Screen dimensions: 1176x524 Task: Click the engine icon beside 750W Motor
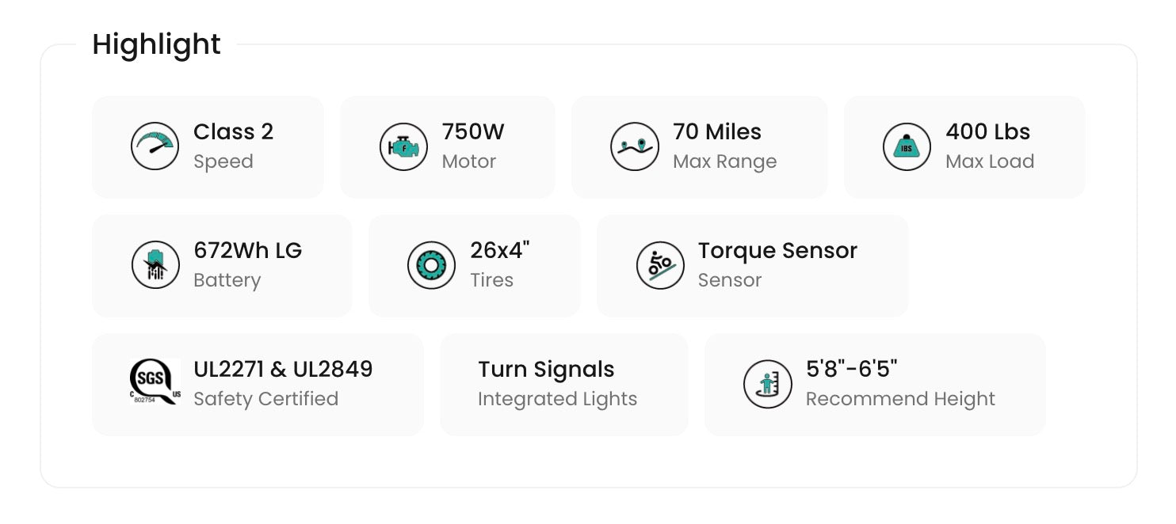(403, 146)
